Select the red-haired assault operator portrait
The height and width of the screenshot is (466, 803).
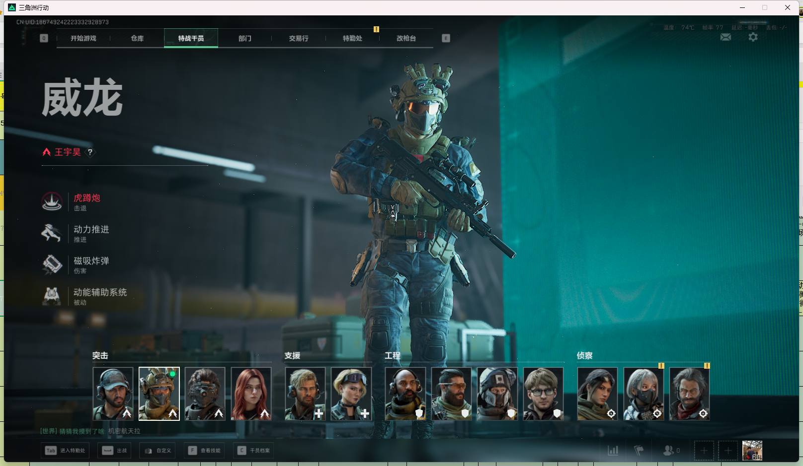tap(251, 394)
